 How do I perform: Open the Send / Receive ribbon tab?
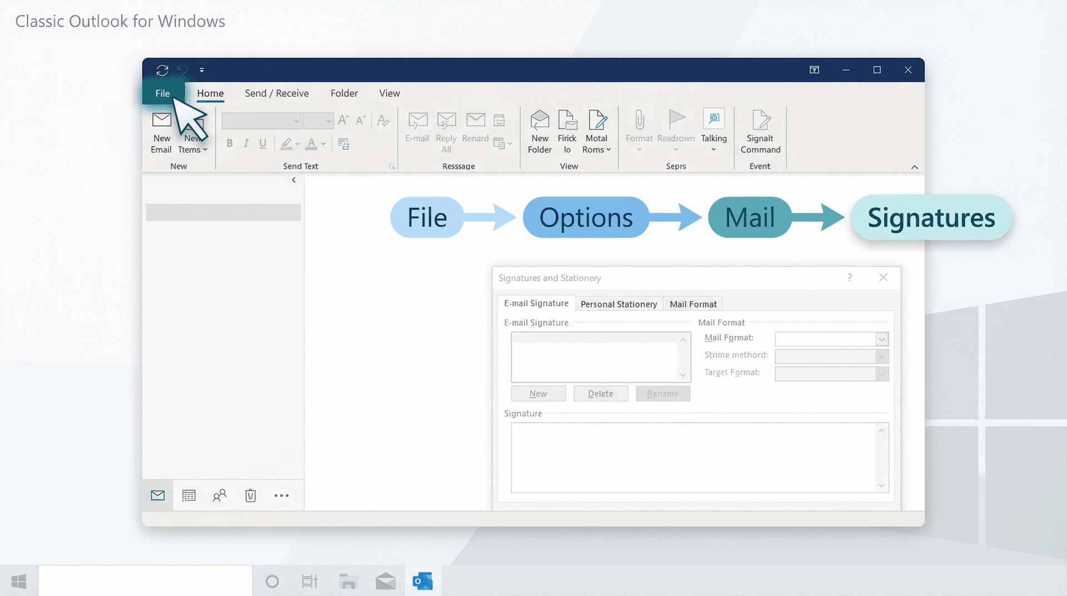tap(277, 93)
